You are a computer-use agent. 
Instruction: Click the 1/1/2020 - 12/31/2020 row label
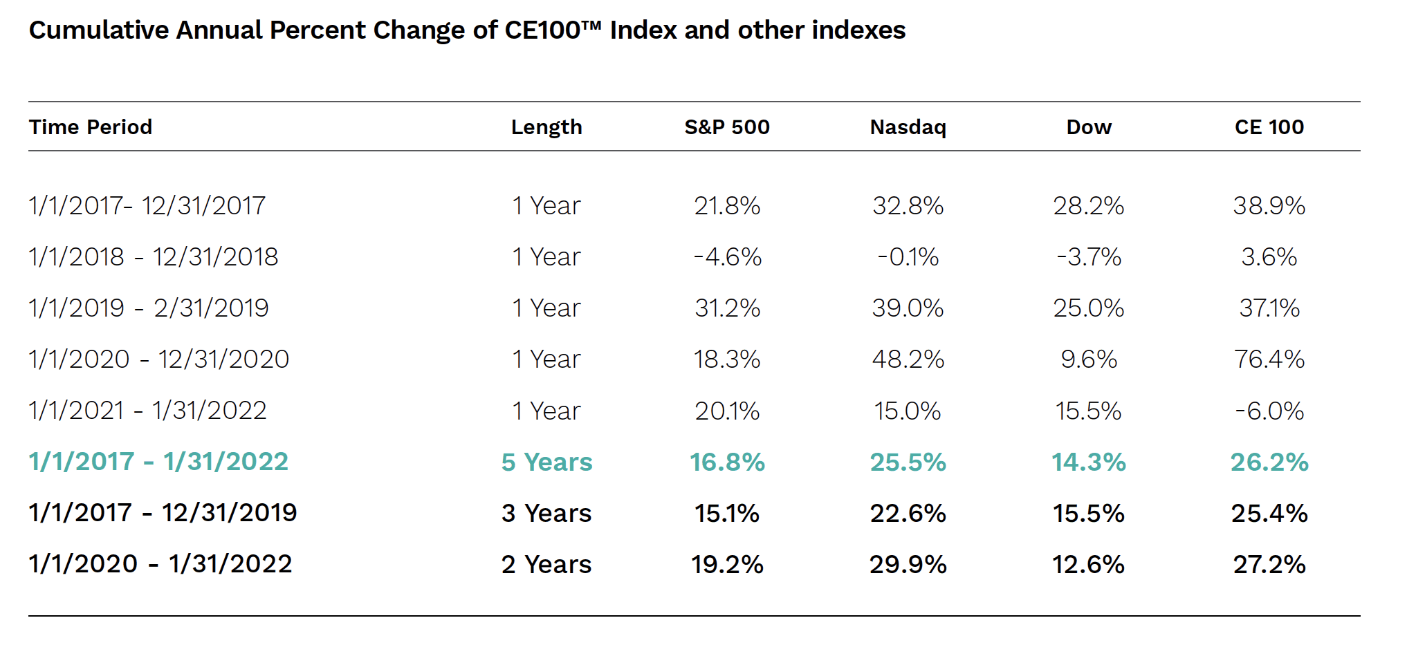click(158, 359)
